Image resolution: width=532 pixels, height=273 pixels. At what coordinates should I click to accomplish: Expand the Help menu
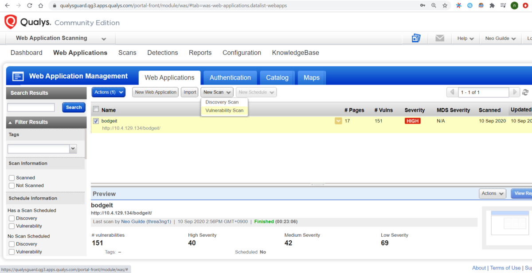[x=465, y=38]
